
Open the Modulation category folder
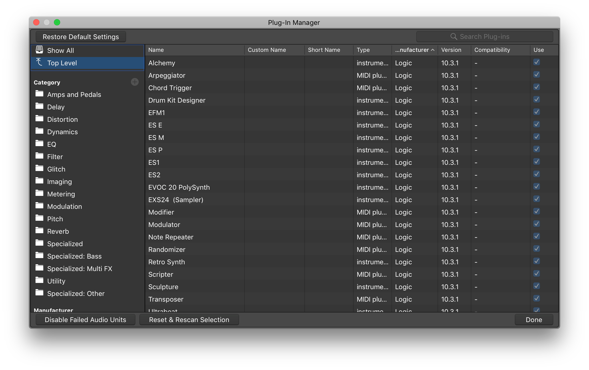pyautogui.click(x=65, y=206)
